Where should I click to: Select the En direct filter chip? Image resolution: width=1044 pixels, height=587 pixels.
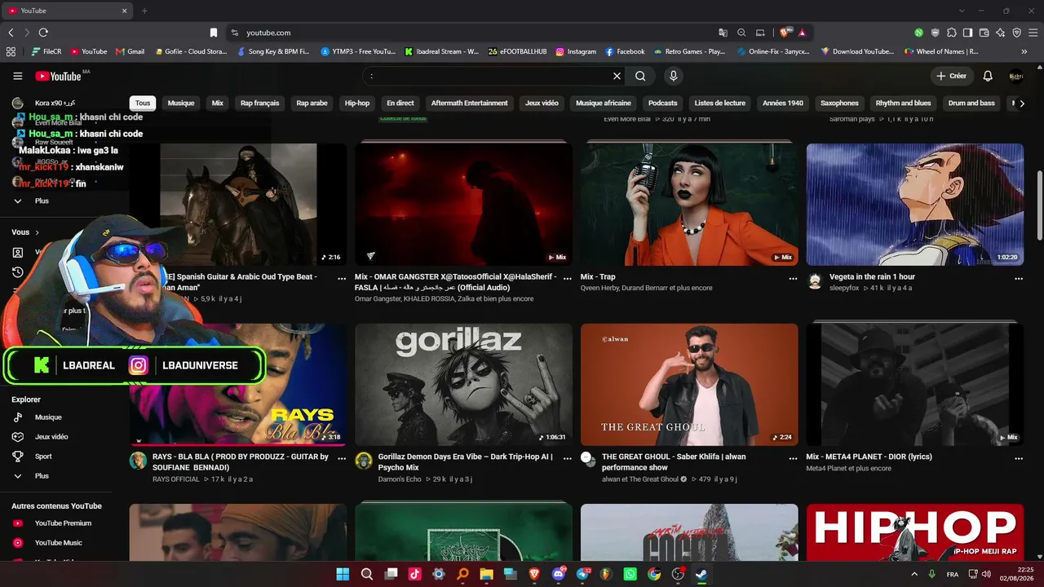[400, 104]
